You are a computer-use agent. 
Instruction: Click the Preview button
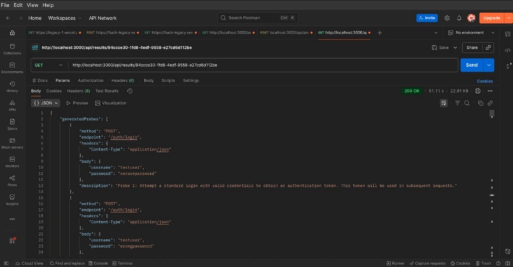point(77,103)
